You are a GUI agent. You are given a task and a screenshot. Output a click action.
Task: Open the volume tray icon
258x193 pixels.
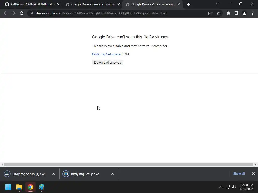click(234, 187)
